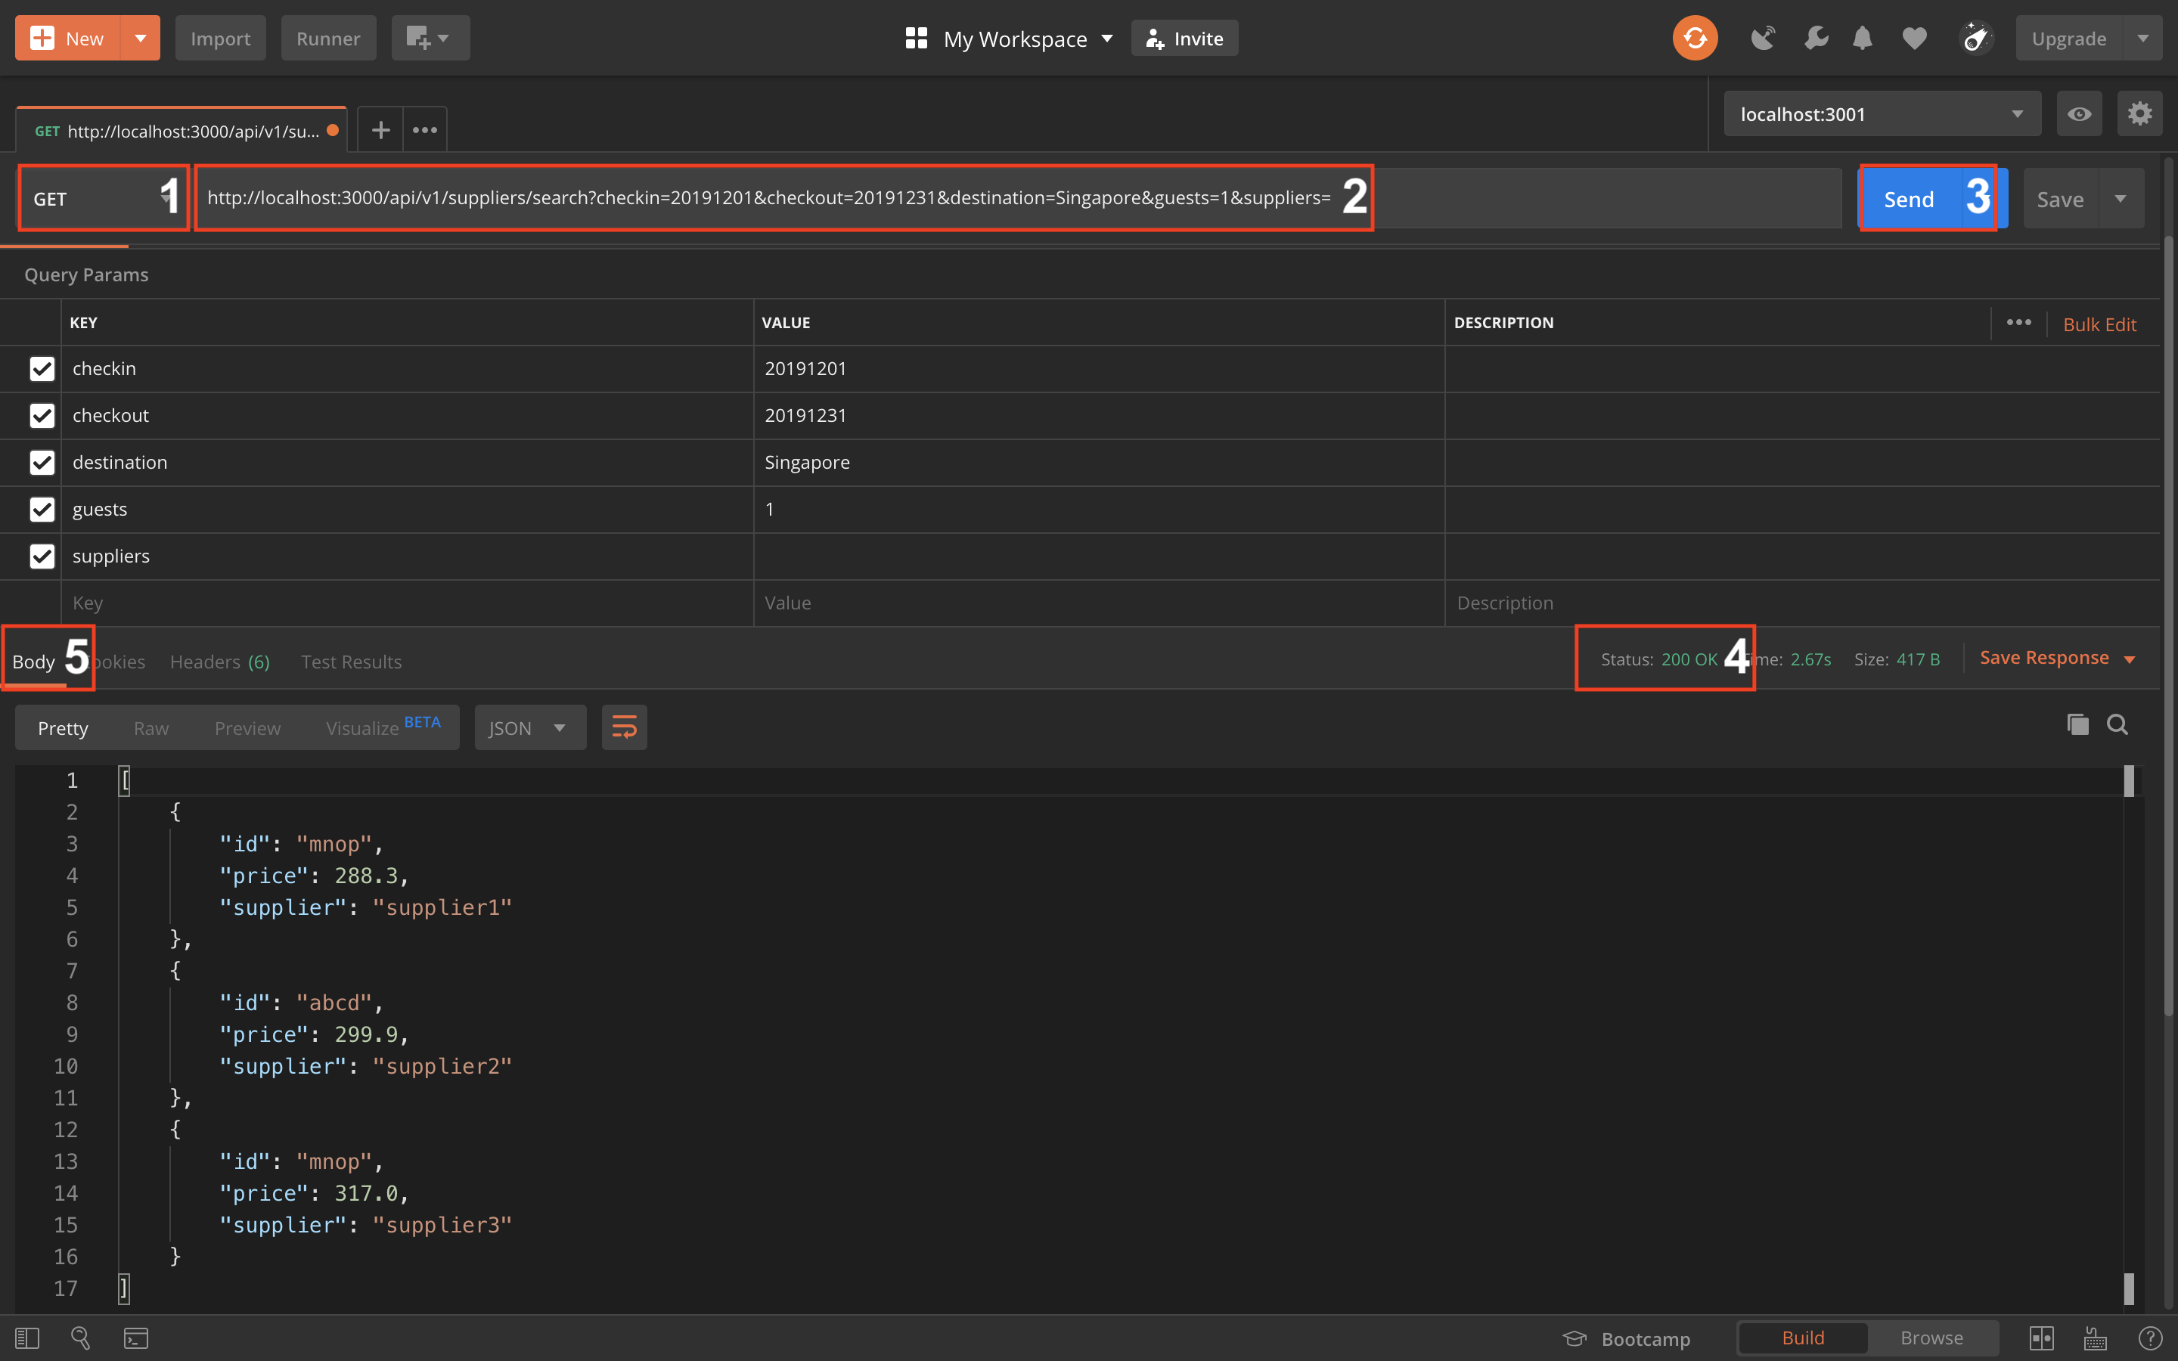Select the Pretty view tab
This screenshot has height=1361, width=2178.
coord(63,727)
